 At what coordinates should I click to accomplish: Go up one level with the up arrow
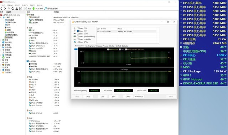point(9,9)
